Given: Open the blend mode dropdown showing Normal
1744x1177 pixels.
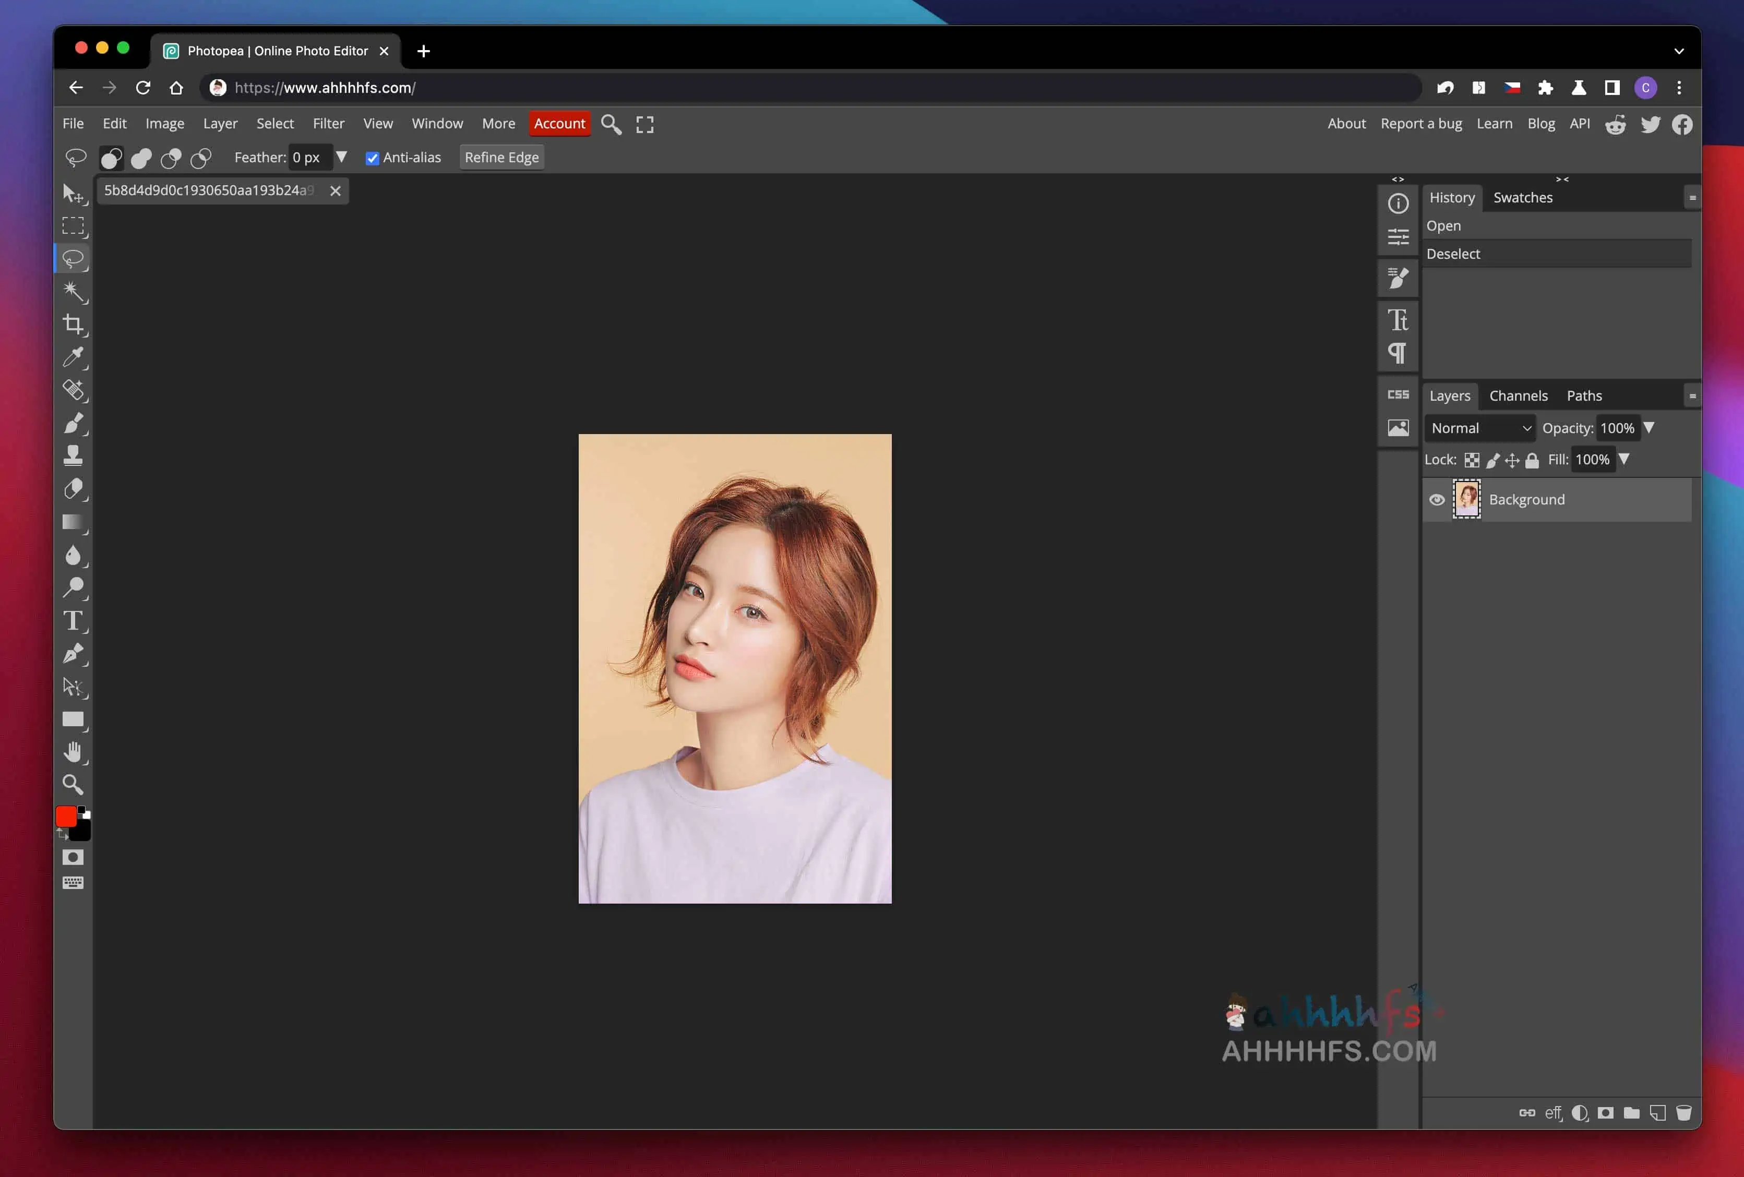Looking at the screenshot, I should (1478, 428).
